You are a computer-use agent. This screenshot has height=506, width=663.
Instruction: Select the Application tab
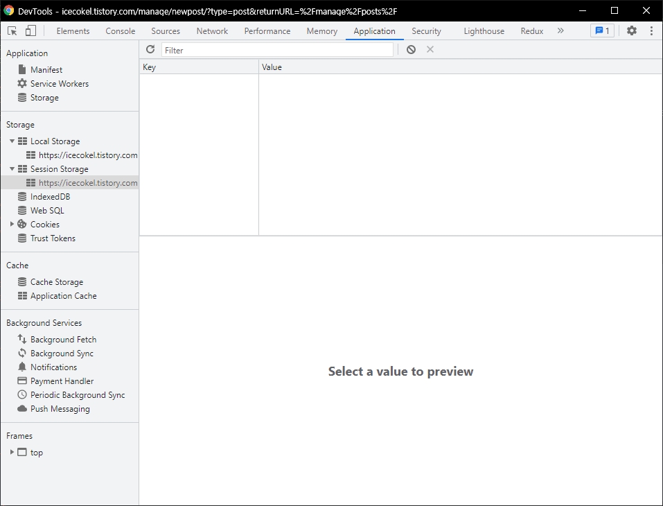coord(374,31)
